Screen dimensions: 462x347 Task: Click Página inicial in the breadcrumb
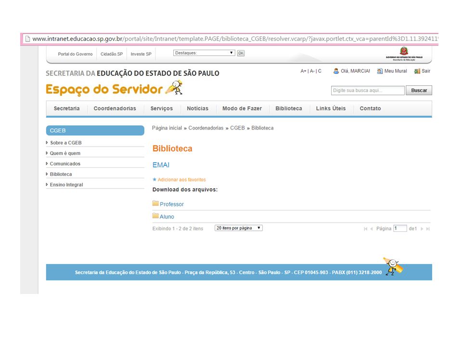coord(167,128)
